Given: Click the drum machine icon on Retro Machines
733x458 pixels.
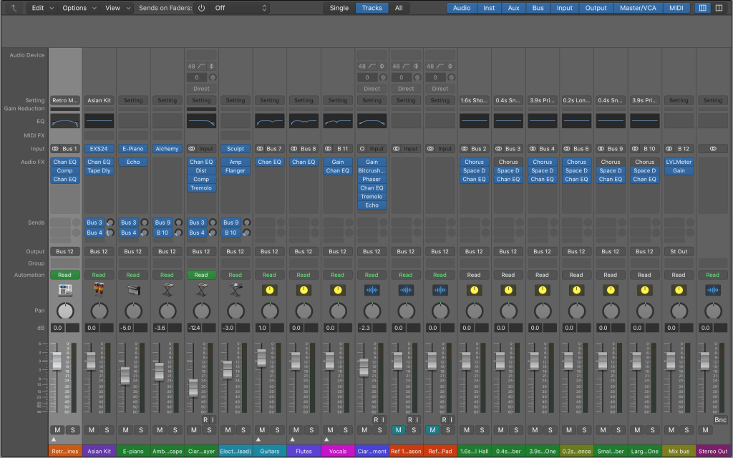Looking at the screenshot, I should (x=65, y=290).
